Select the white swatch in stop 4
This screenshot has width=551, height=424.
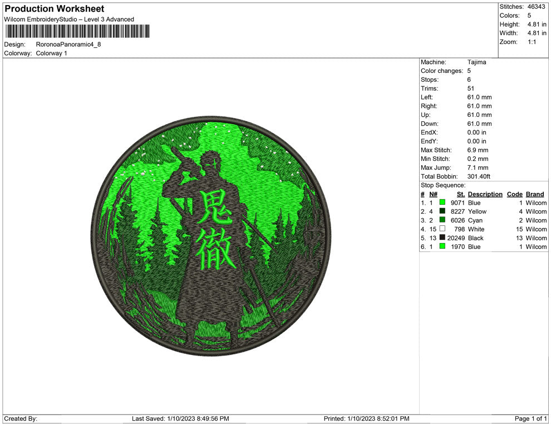pos(442,229)
